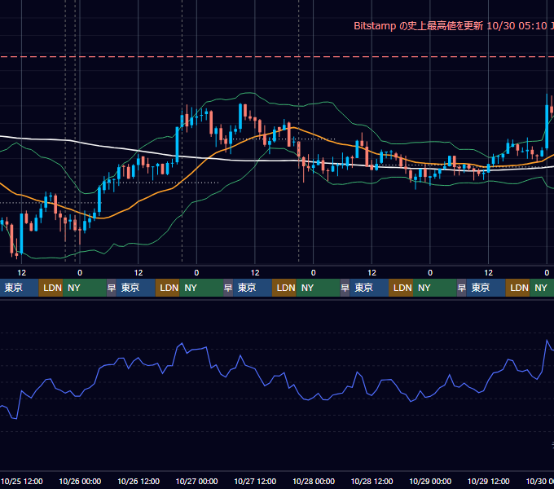Click the 10/29 00:00 date label
Screen dimensions: 554x489
point(430,481)
